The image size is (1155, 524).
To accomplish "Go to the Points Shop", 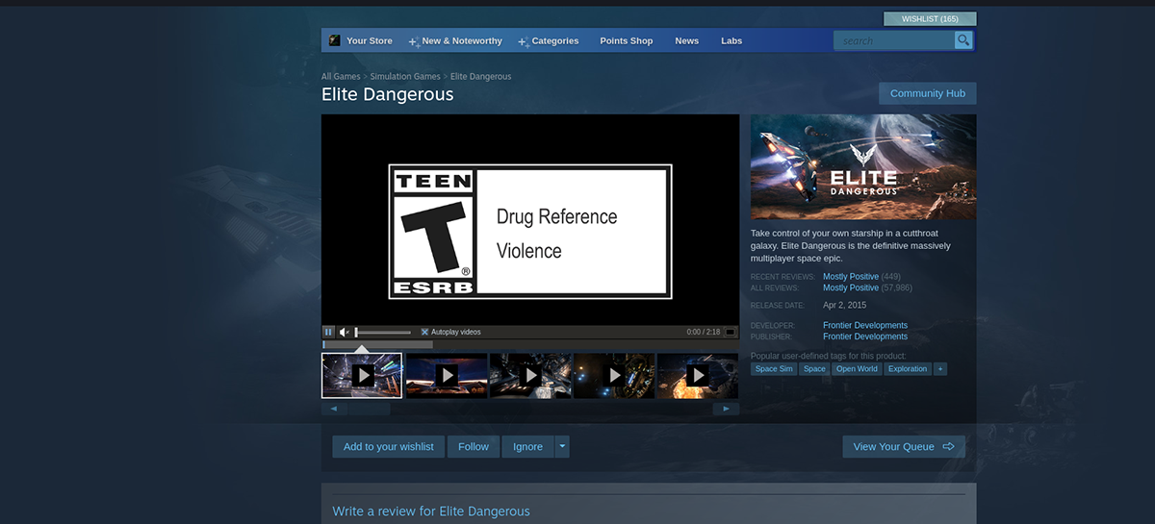I will click(x=626, y=40).
